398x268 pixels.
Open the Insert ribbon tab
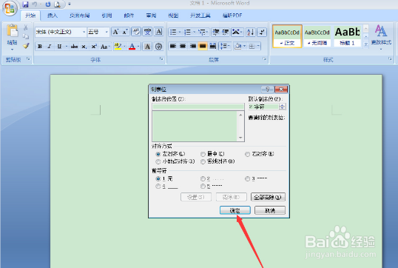[53, 16]
